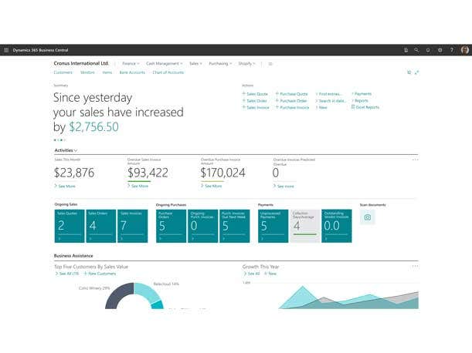Click the expand page arrows icon

click(x=417, y=72)
